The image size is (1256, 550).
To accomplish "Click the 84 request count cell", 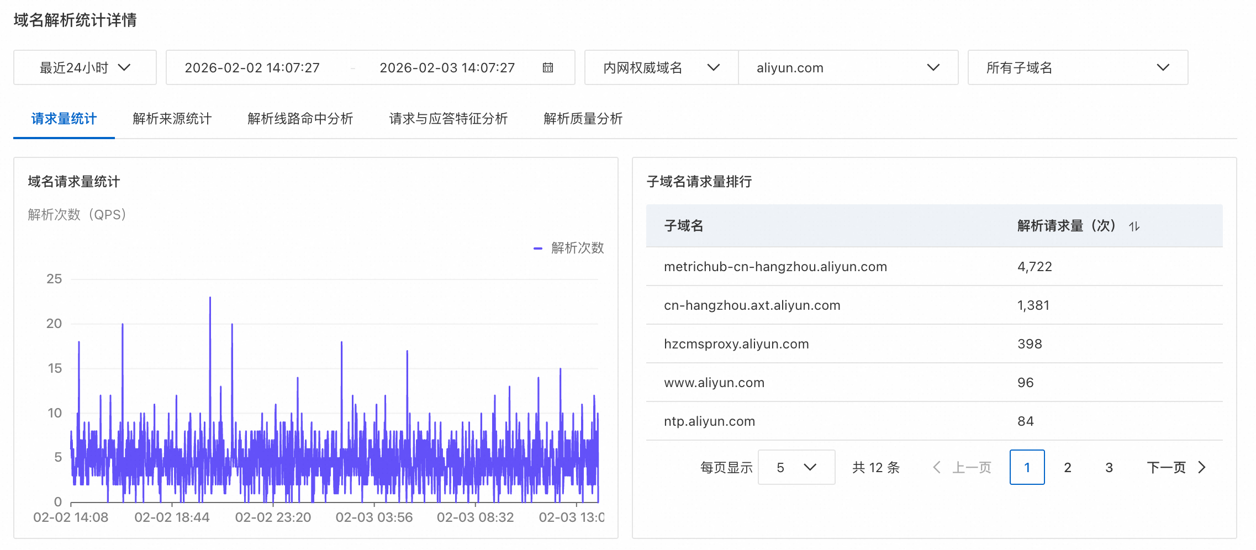I will pyautogui.click(x=1025, y=421).
